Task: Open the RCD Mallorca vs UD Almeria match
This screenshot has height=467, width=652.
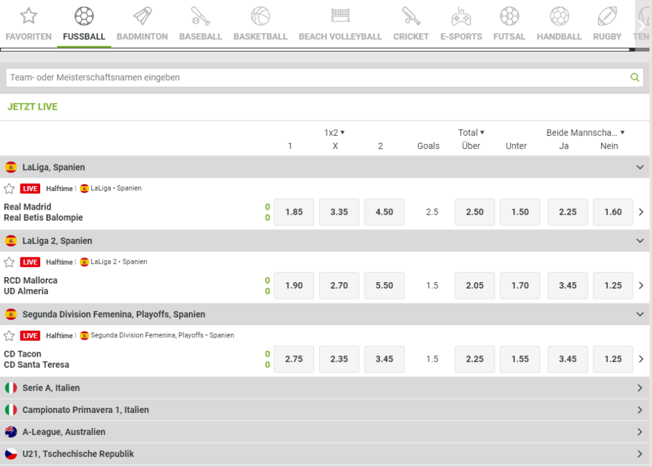Action: pyautogui.click(x=31, y=286)
